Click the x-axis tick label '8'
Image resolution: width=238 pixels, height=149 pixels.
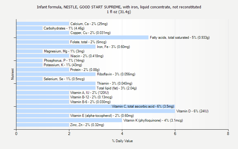[228, 134]
